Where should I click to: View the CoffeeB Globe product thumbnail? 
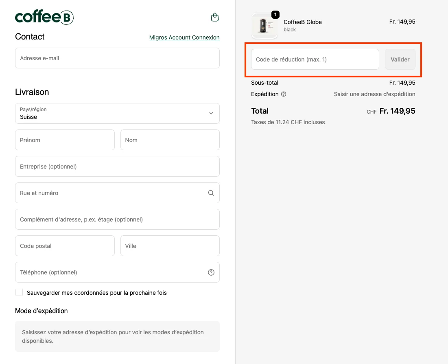[264, 26]
